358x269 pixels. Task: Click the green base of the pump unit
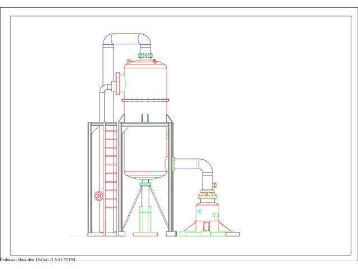click(208, 233)
